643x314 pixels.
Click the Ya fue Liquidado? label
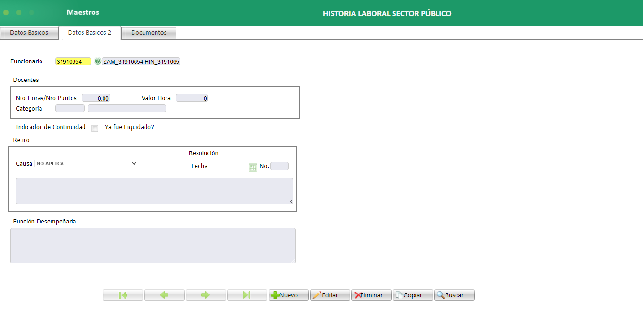(129, 127)
